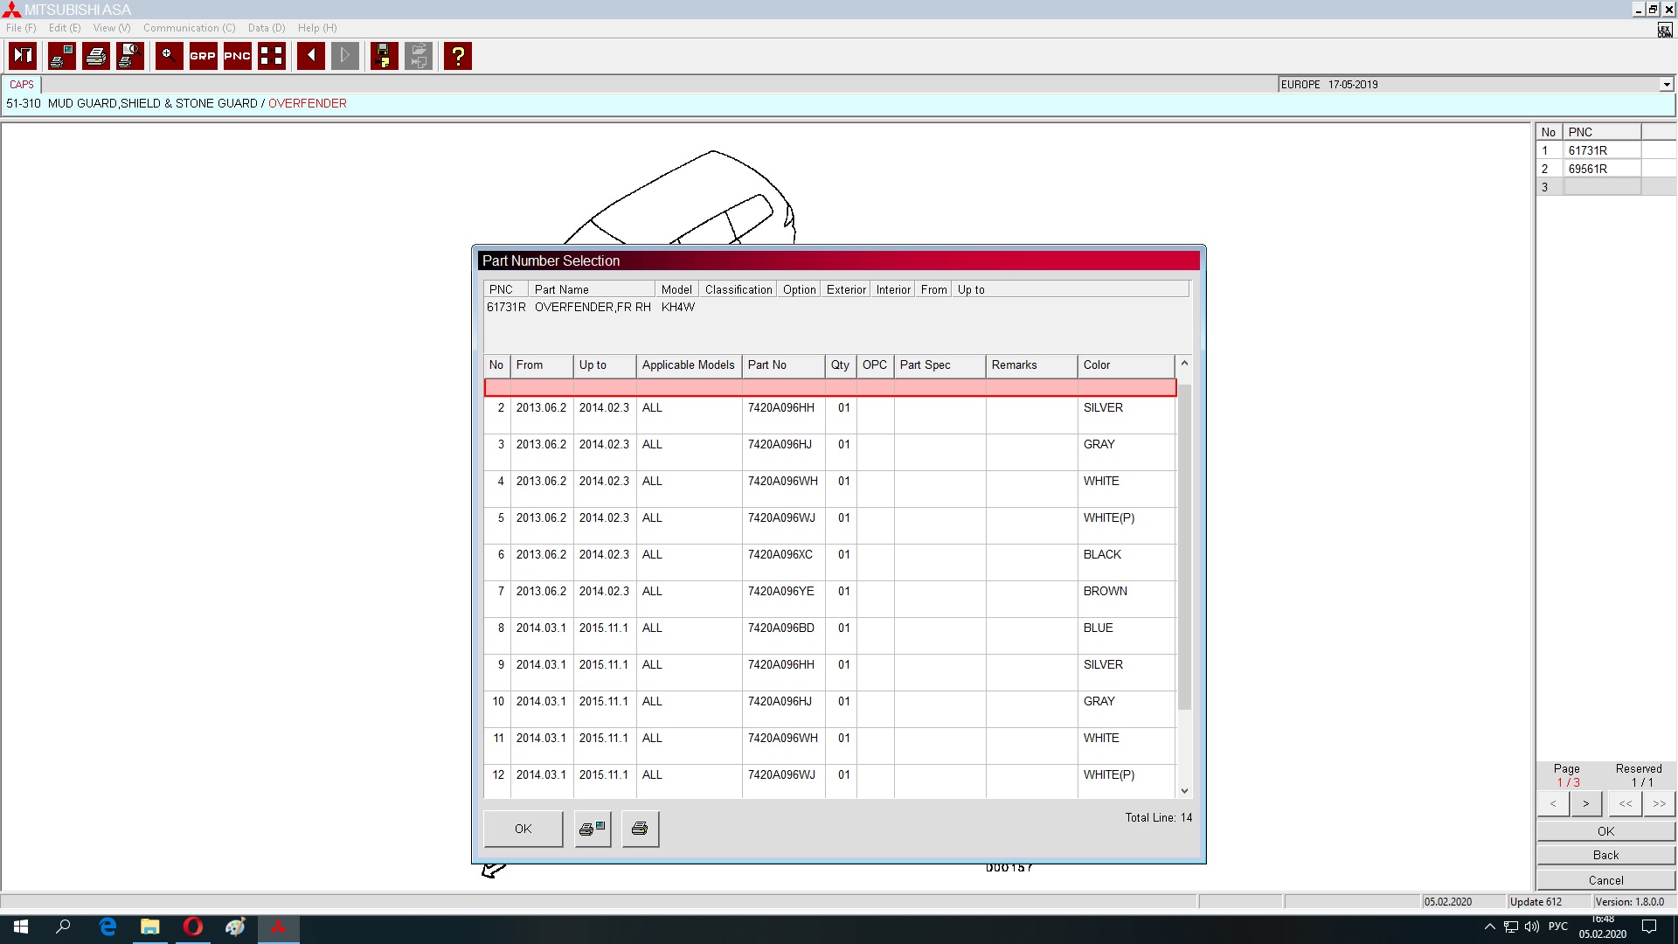1678x944 pixels.
Task: Click the GRP group toolbar button
Action: pos(203,56)
